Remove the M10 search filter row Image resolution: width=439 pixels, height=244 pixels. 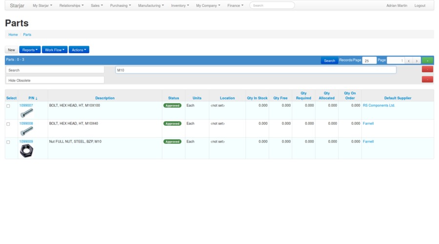[x=427, y=69]
